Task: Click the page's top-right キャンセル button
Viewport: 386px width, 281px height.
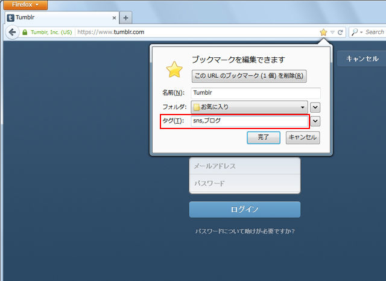Action: 362,59
